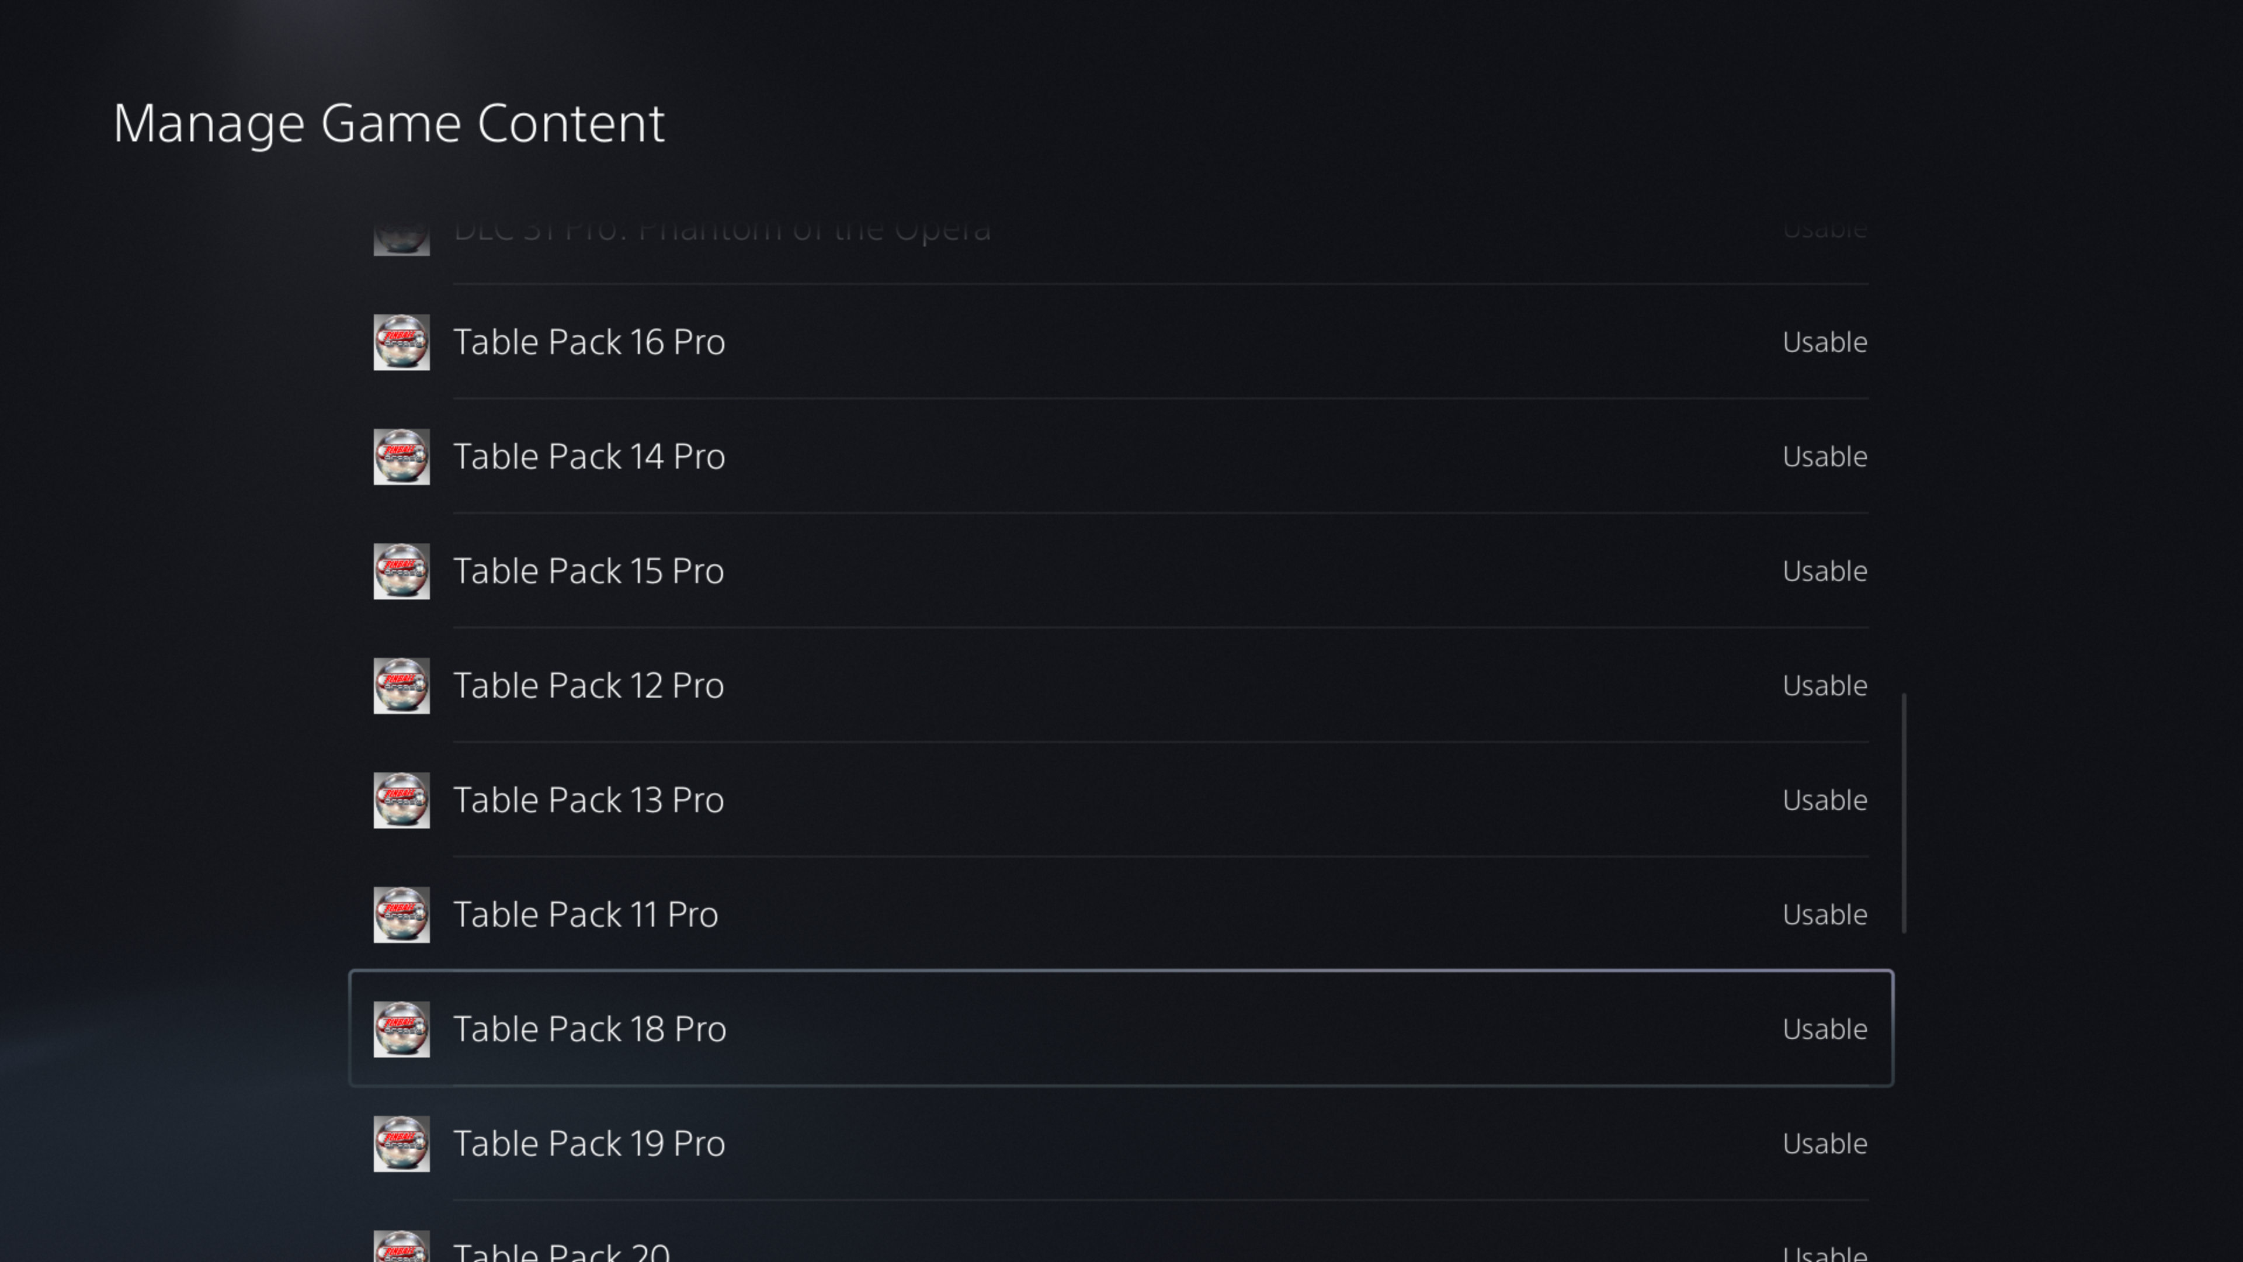2243x1262 pixels.
Task: Click Usable status for Table Pack 13 Pro
Action: point(1824,800)
